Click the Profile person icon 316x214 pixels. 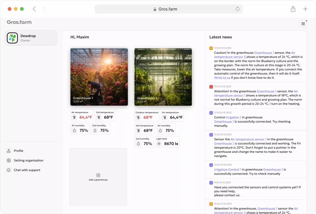9,151
